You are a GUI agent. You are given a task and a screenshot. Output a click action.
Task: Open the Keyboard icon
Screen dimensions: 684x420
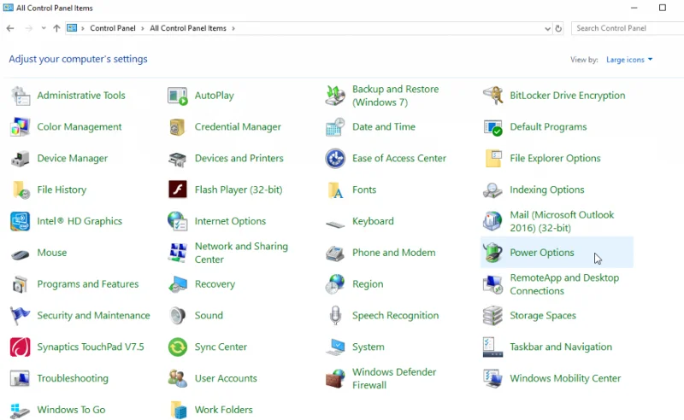click(335, 225)
